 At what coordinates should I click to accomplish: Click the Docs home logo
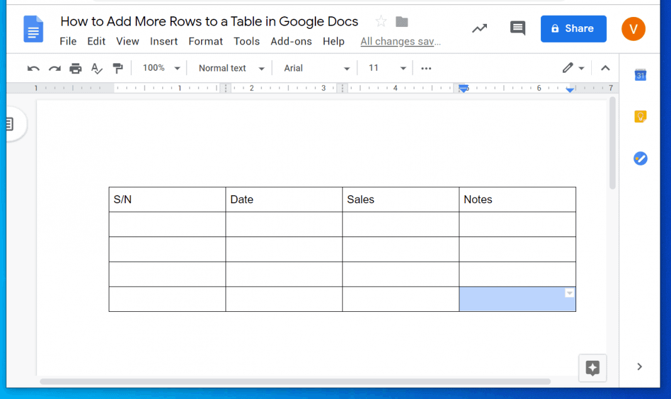(x=33, y=29)
